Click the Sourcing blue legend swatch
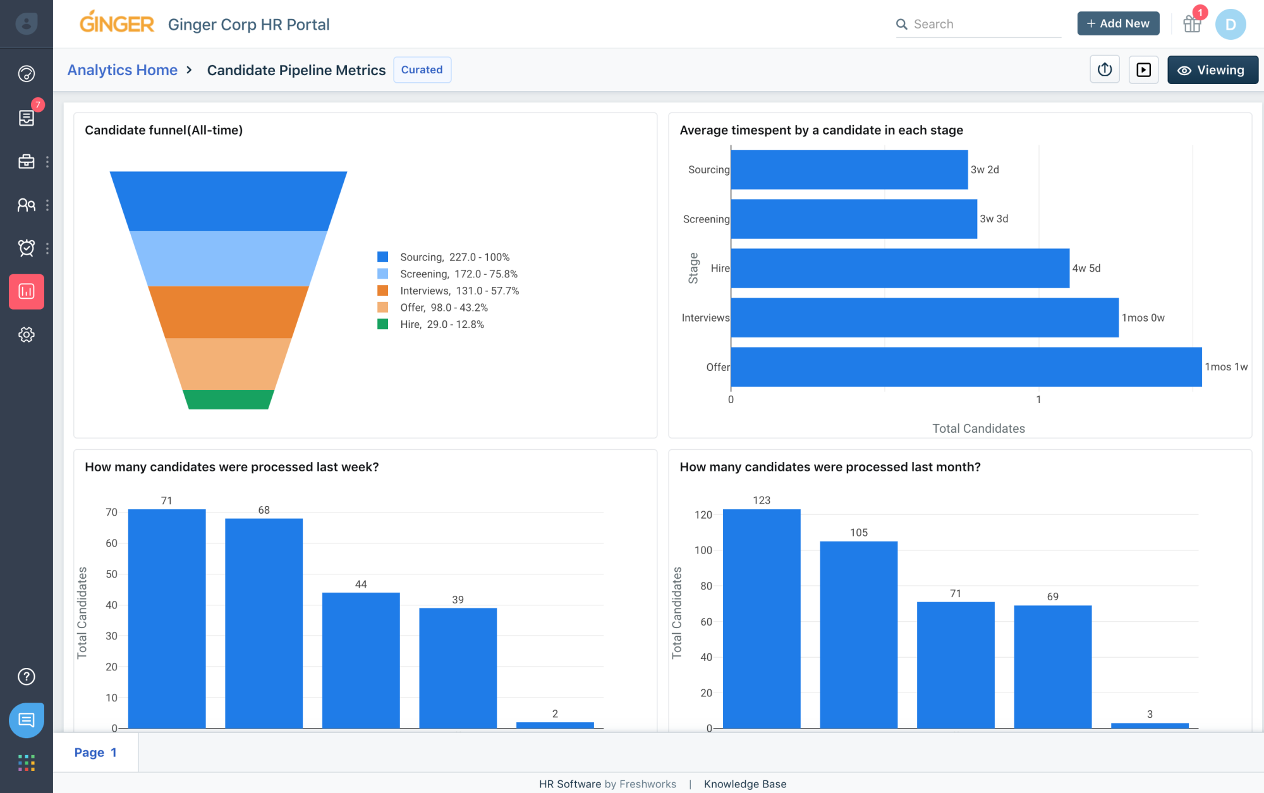 (x=382, y=257)
